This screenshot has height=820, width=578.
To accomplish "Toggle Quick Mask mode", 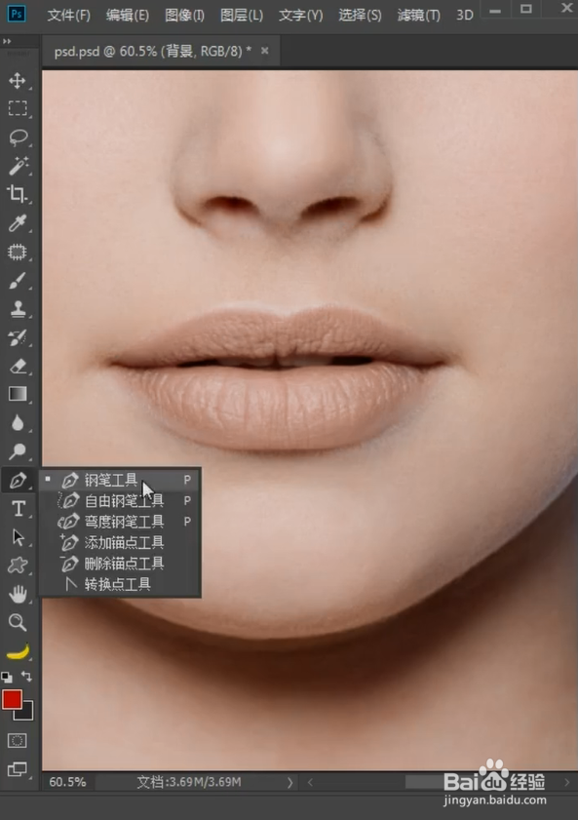I will pyautogui.click(x=18, y=740).
